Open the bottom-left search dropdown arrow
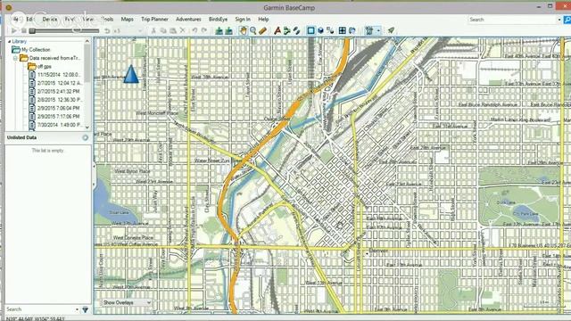The image size is (571, 321). coord(78,309)
